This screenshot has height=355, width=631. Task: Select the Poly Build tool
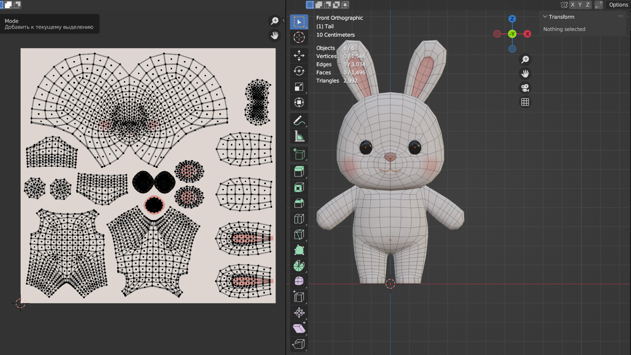299,250
